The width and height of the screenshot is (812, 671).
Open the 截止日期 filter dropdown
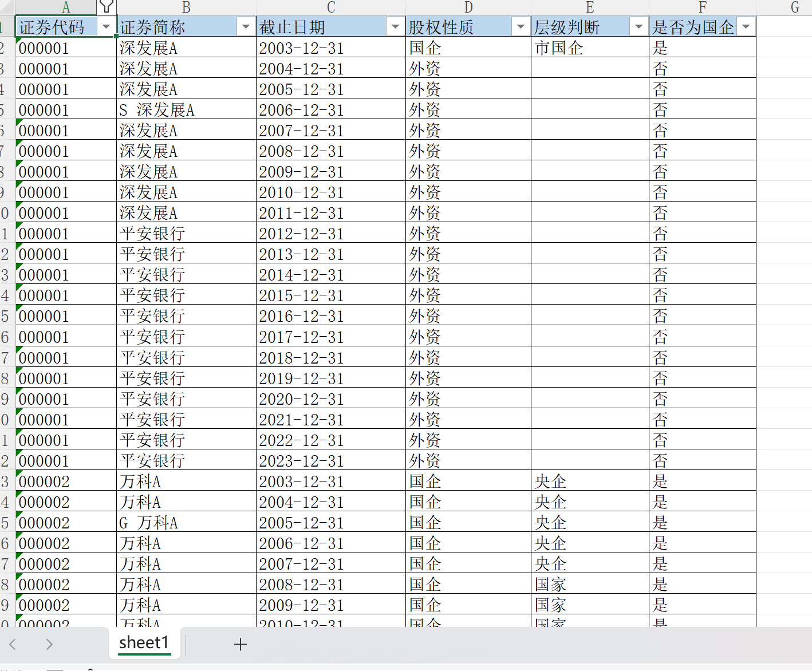click(x=395, y=27)
